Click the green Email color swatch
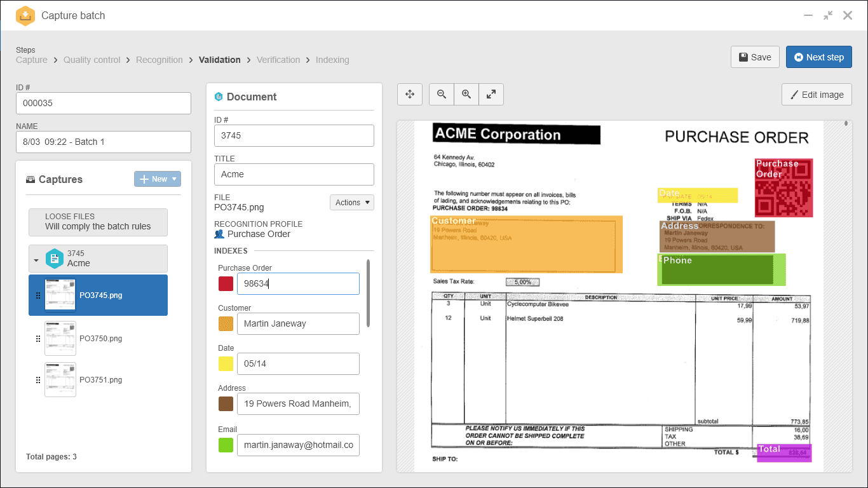 (226, 445)
